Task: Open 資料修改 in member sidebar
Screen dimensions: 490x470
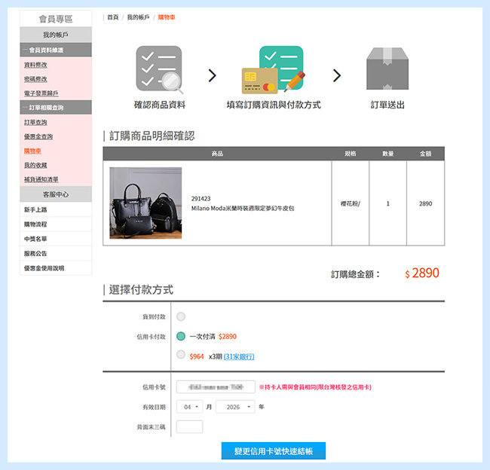Action: click(x=35, y=65)
